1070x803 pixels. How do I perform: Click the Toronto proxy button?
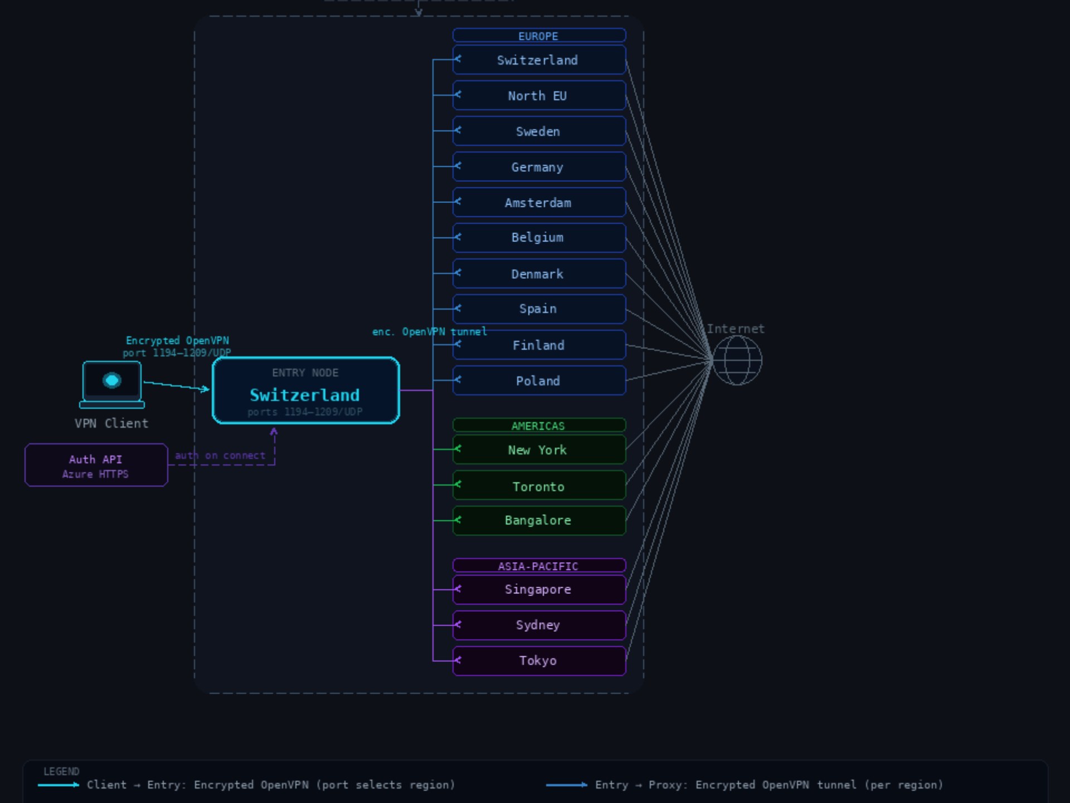pyautogui.click(x=538, y=486)
